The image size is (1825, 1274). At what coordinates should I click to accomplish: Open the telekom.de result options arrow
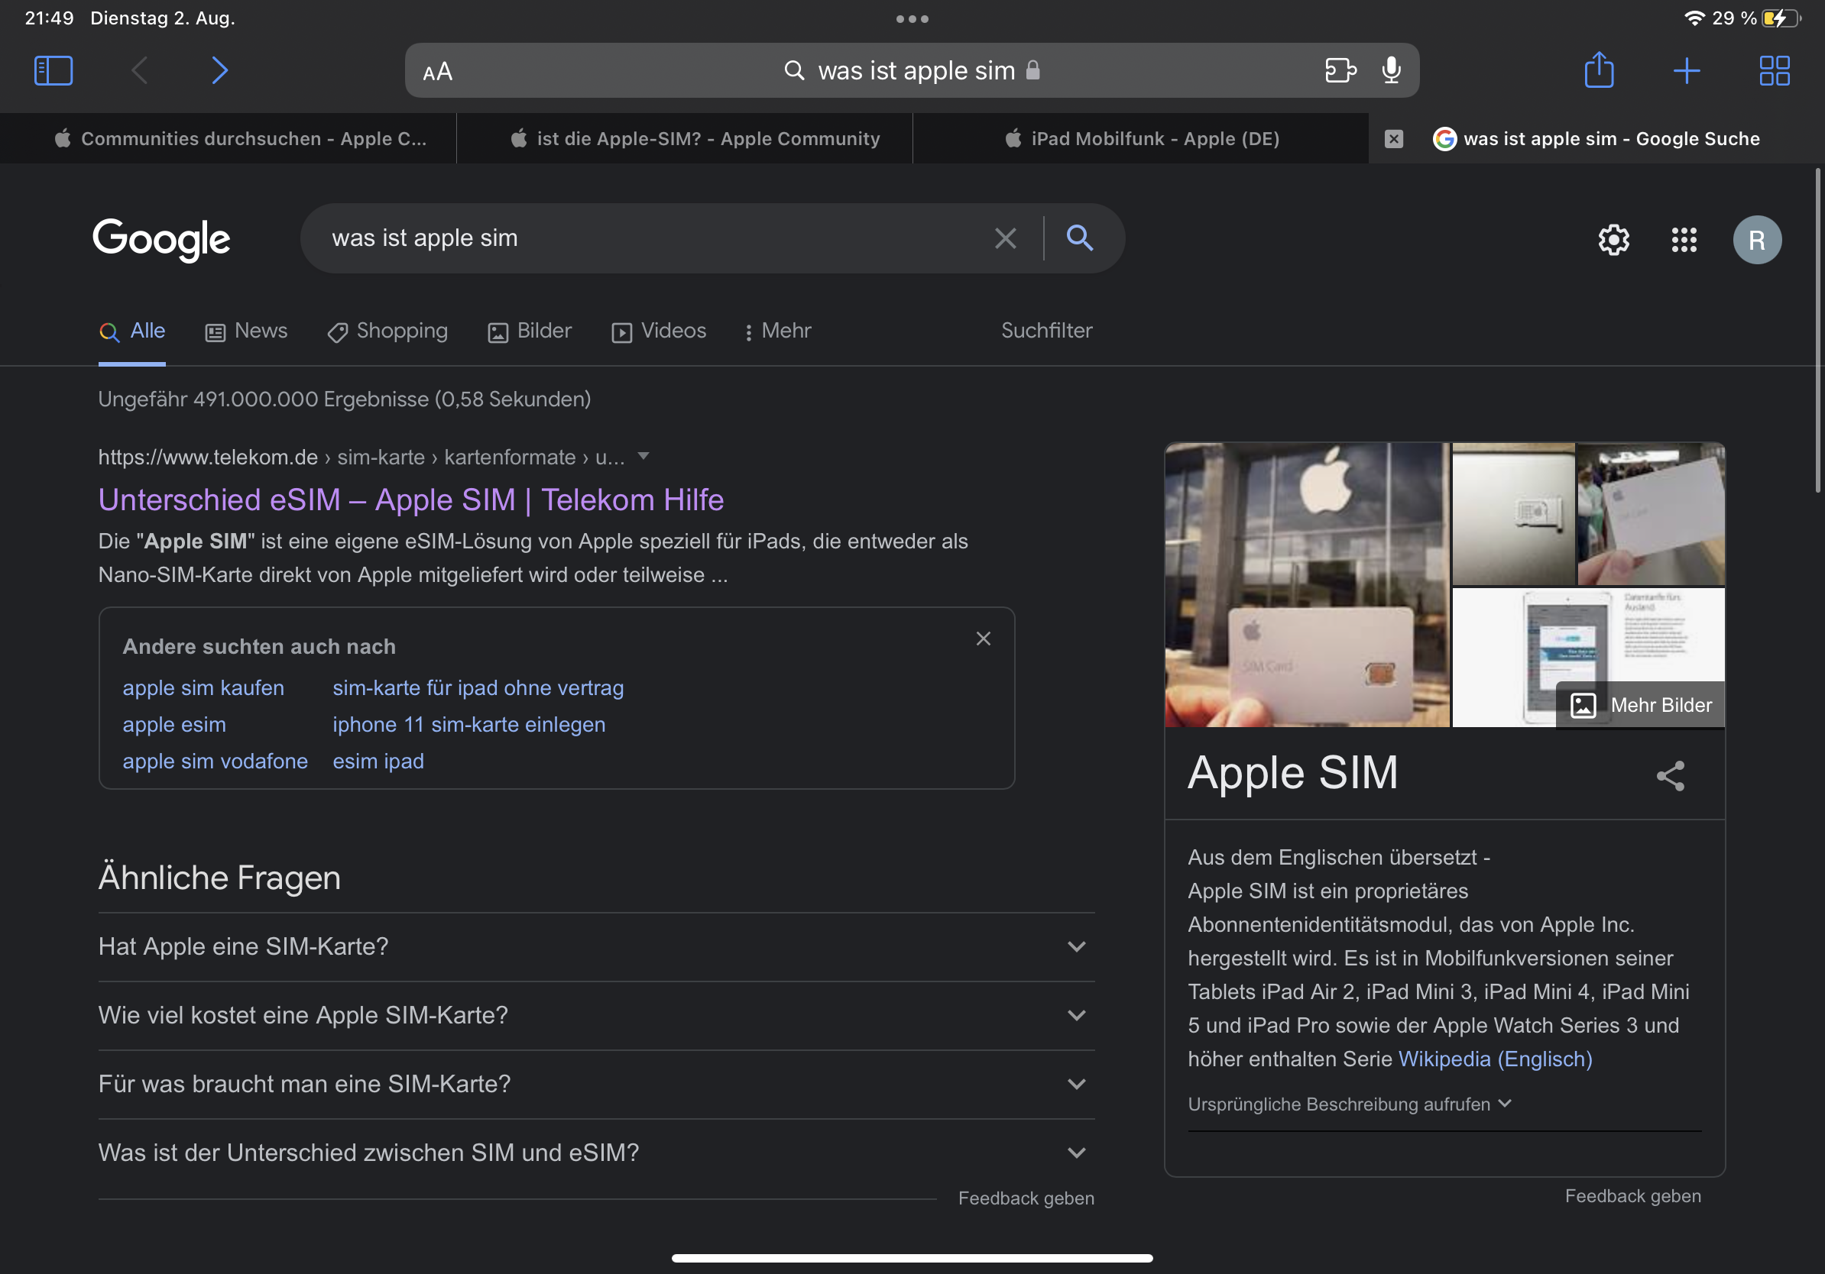coord(643,456)
